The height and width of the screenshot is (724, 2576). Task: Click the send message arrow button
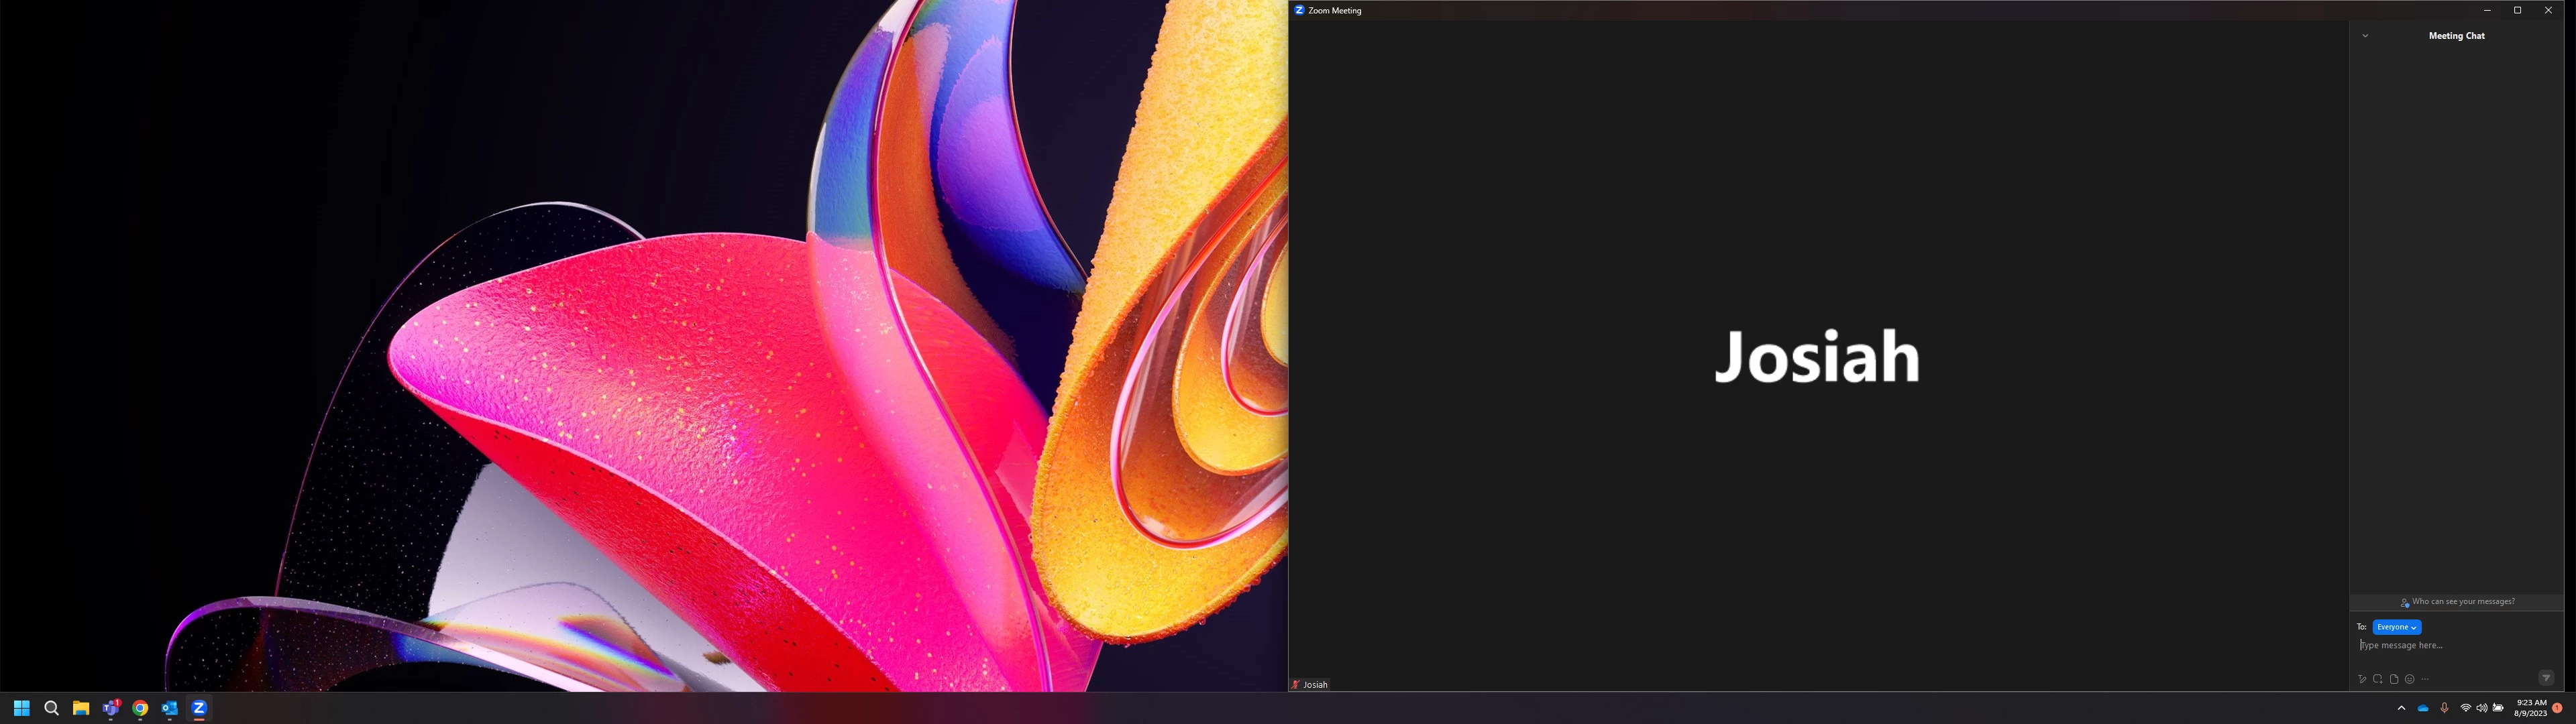point(2546,678)
